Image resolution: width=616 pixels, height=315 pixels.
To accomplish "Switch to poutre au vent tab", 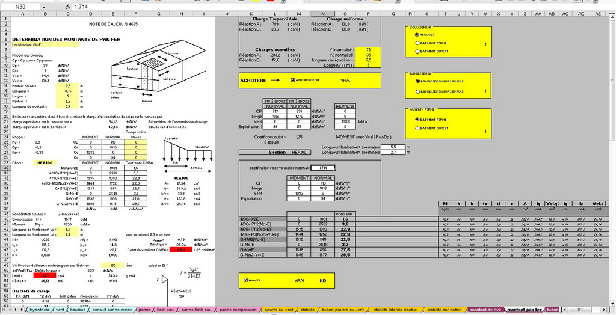I will click(x=279, y=310).
